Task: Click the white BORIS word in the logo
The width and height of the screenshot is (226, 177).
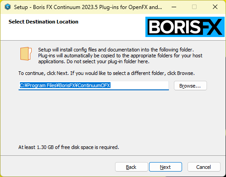Action: [x=174, y=27]
